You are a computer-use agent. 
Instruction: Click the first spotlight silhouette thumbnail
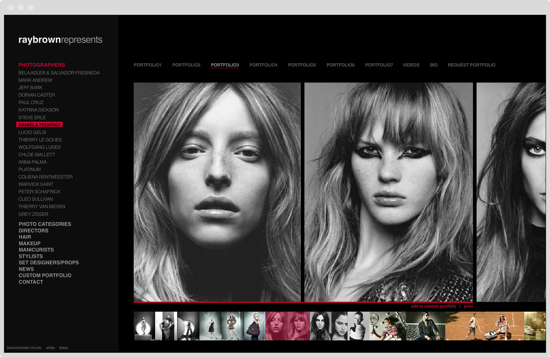[x=144, y=326]
